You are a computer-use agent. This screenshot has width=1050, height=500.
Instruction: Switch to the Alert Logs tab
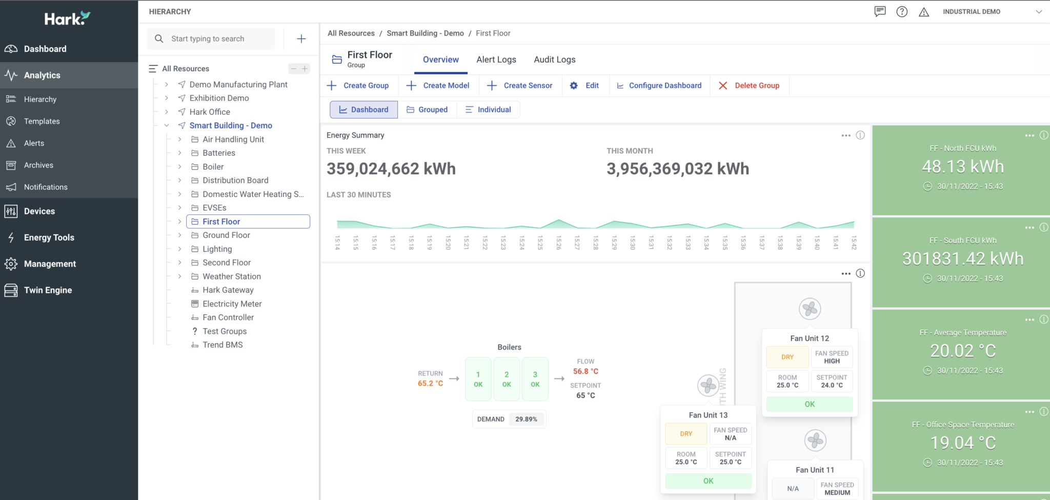point(496,59)
